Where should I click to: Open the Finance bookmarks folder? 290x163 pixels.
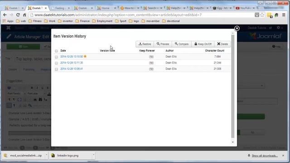click(x=82, y=21)
